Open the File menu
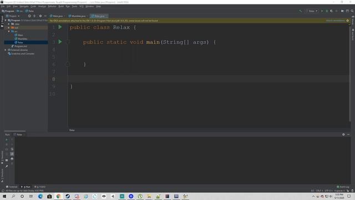Image resolution: width=355 pixels, height=200 pixels. pyautogui.click(x=3, y=6)
